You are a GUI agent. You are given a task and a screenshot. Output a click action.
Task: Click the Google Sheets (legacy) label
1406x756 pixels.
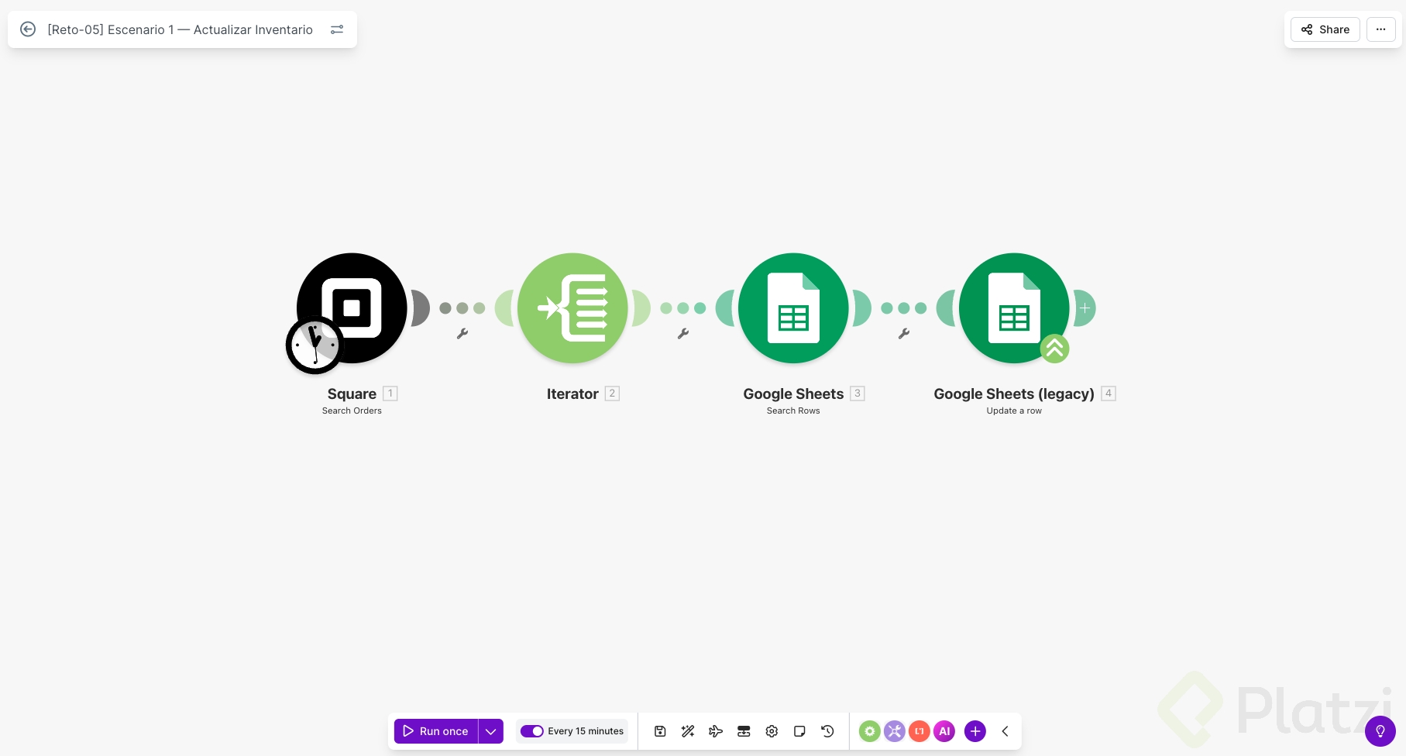click(1014, 393)
